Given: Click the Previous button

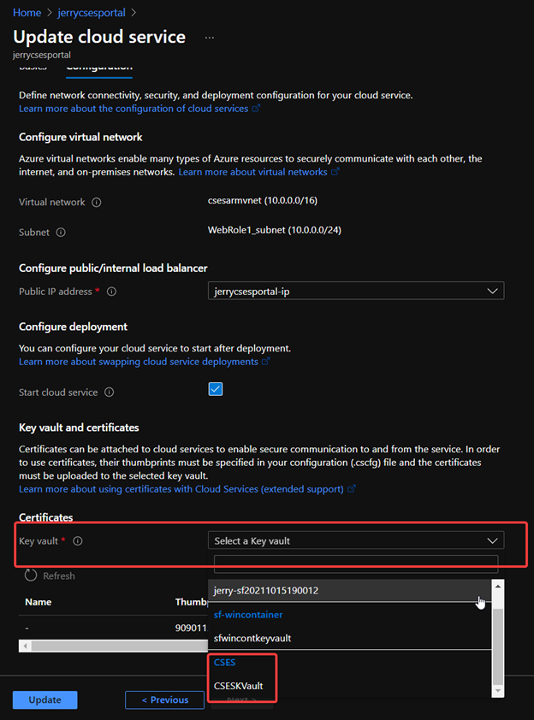Looking at the screenshot, I should click(164, 699).
